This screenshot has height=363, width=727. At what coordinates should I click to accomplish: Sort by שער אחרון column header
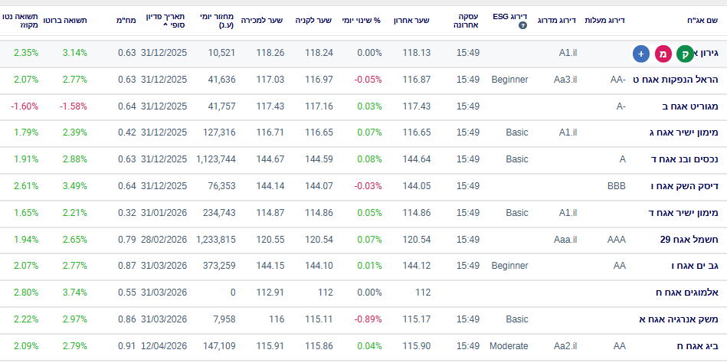point(411,21)
